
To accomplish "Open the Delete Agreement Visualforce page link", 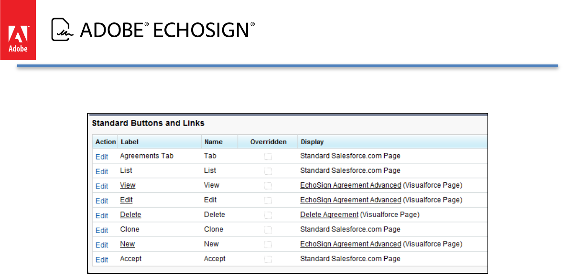I will [329, 215].
